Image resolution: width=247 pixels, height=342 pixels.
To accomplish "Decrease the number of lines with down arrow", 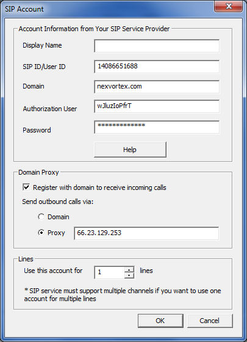I will point(129,275).
